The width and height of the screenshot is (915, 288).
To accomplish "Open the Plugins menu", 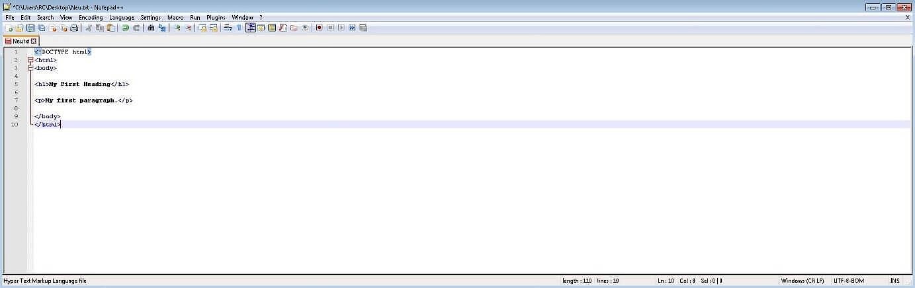I will tap(216, 18).
